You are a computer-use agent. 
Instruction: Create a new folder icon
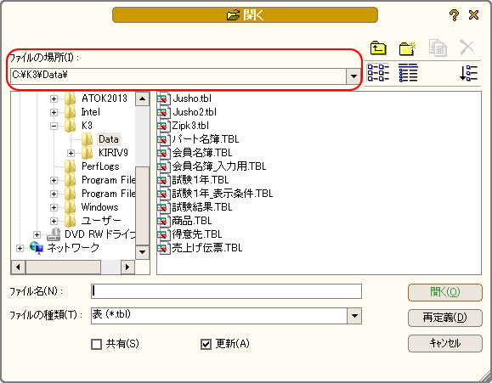click(x=407, y=48)
